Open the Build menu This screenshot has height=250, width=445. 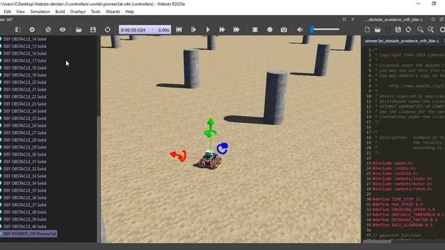pos(60,12)
